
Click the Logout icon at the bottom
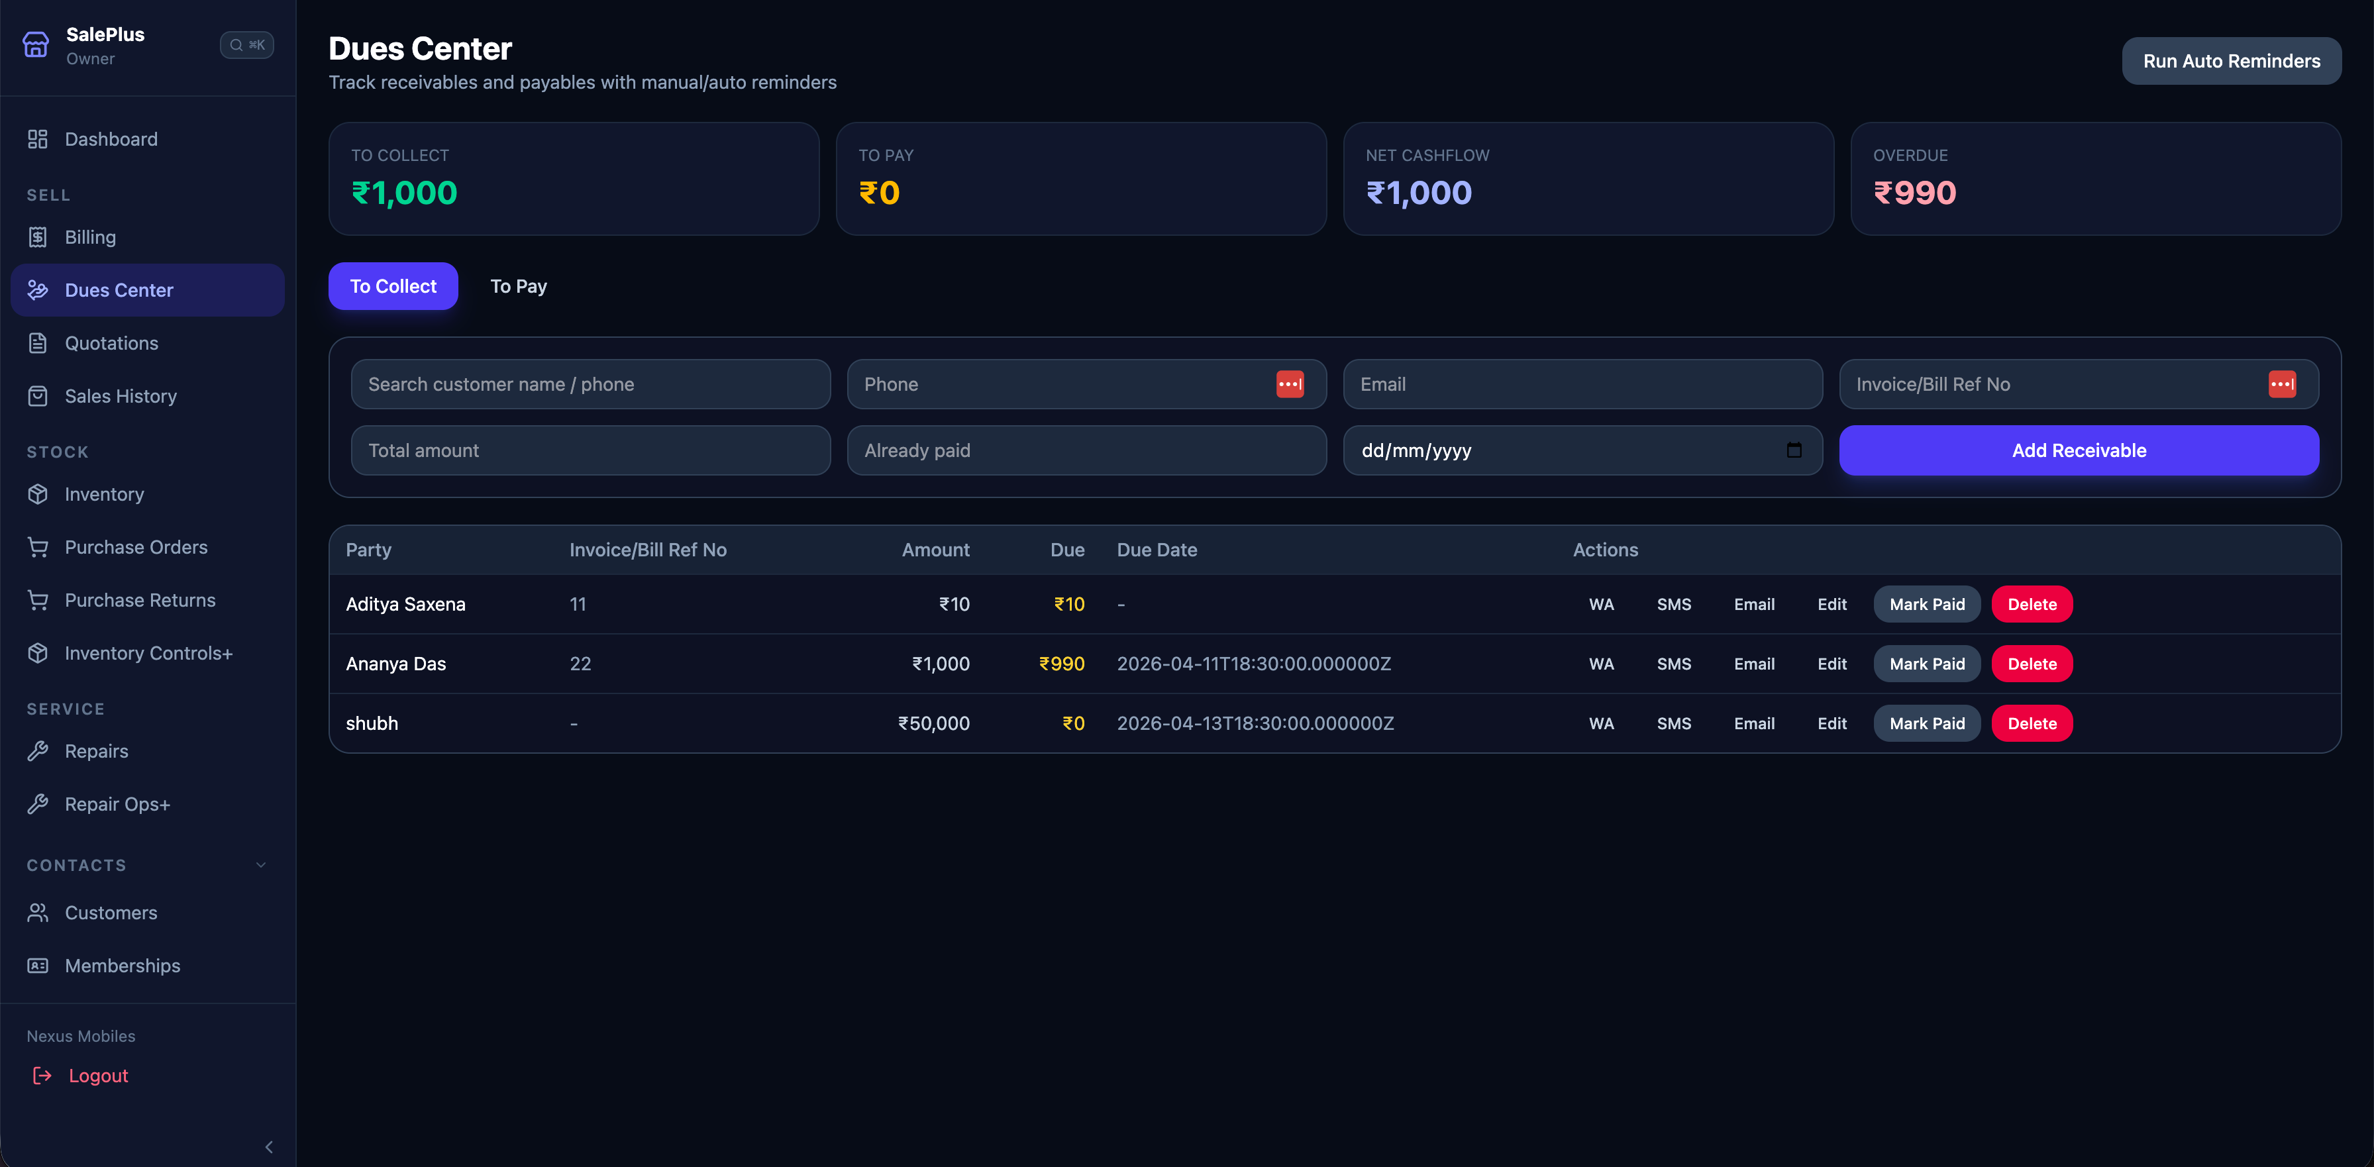(x=42, y=1075)
